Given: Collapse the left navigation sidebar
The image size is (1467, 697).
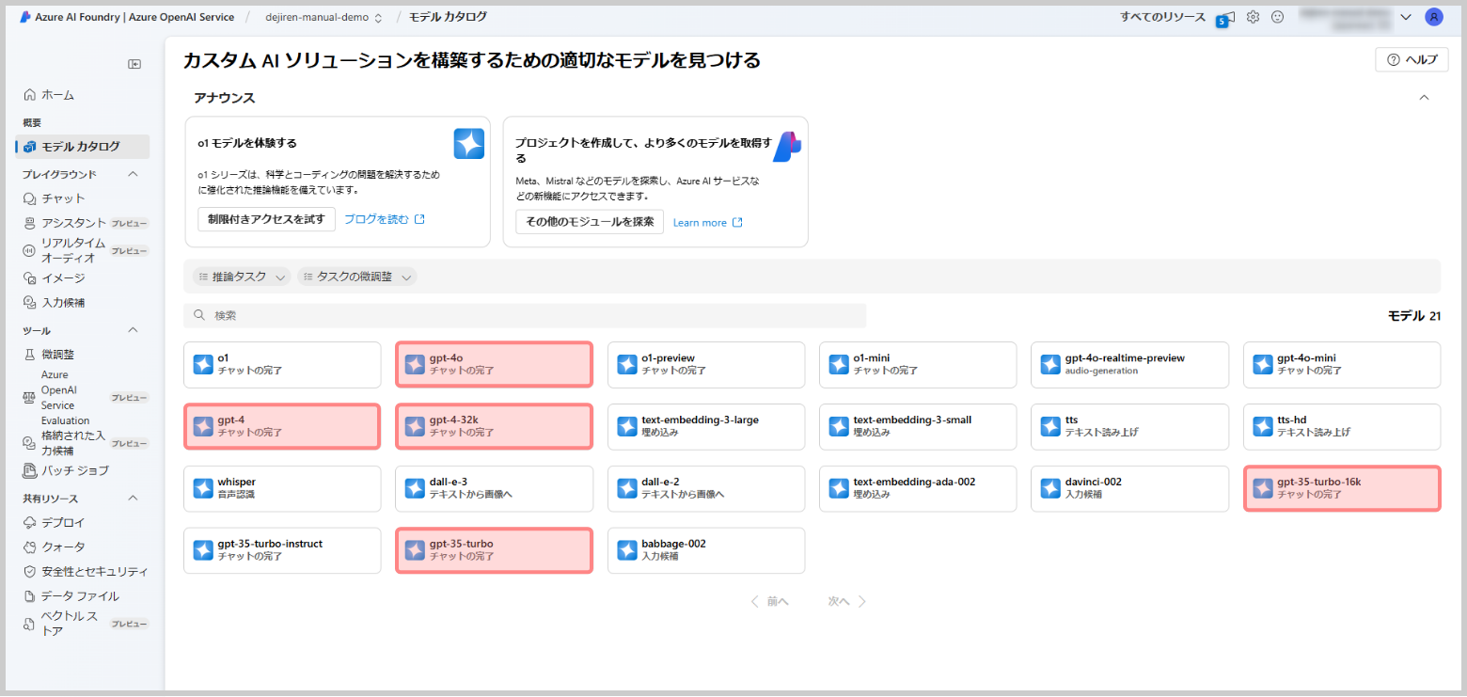Looking at the screenshot, I should tap(134, 64).
